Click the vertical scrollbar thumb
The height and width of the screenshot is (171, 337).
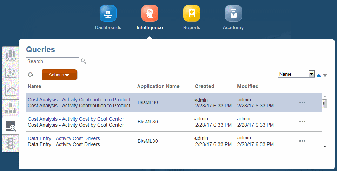pos(324,103)
